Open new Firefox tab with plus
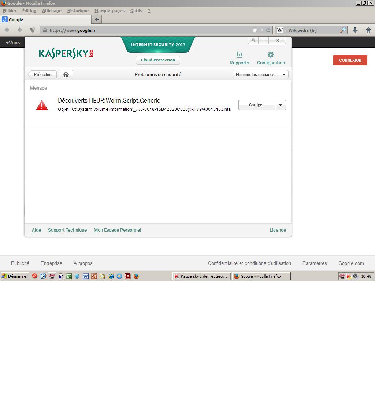Viewport: 375px width, 401px height. [97, 19]
